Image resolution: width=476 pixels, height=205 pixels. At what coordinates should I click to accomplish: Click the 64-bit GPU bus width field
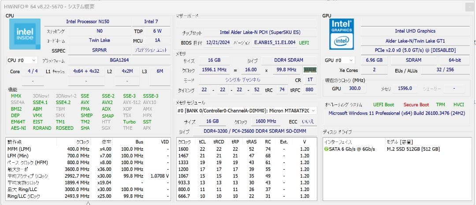click(454, 60)
